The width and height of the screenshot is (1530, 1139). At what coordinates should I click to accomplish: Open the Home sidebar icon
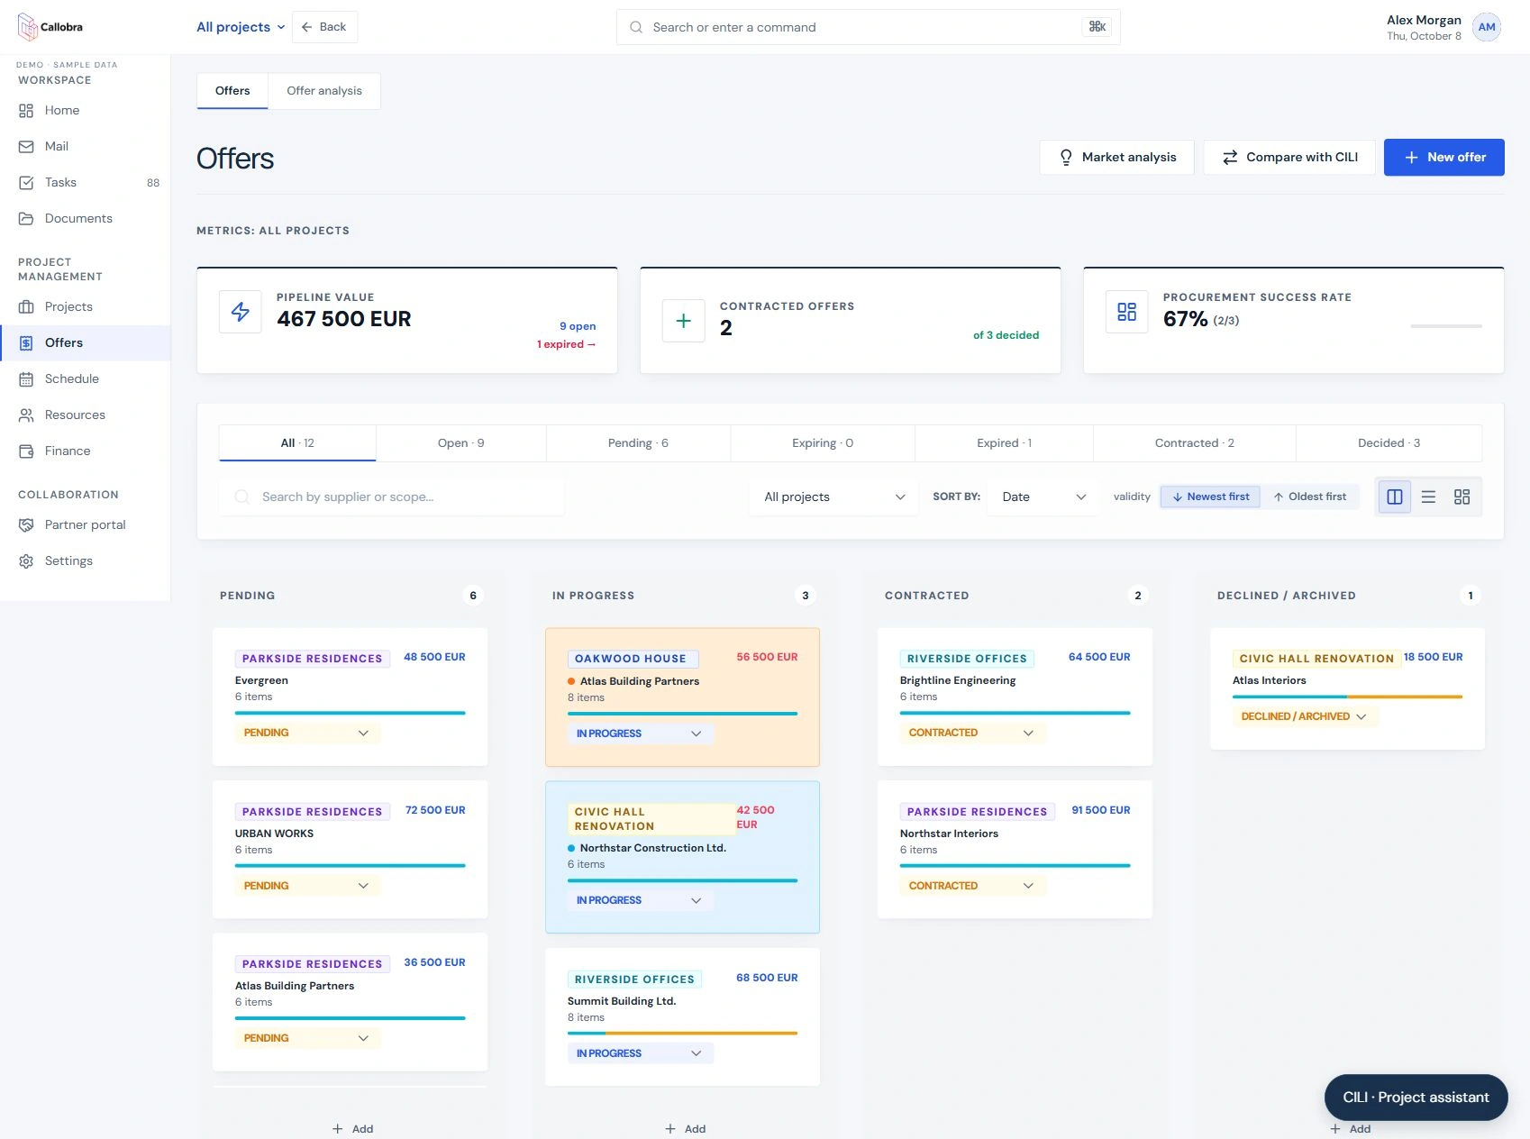click(x=26, y=111)
